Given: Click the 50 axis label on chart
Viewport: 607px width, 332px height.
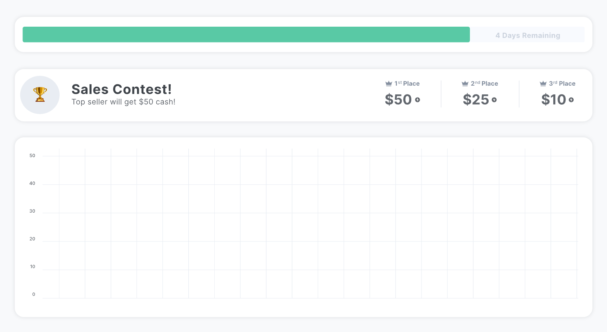Looking at the screenshot, I should tap(32, 155).
